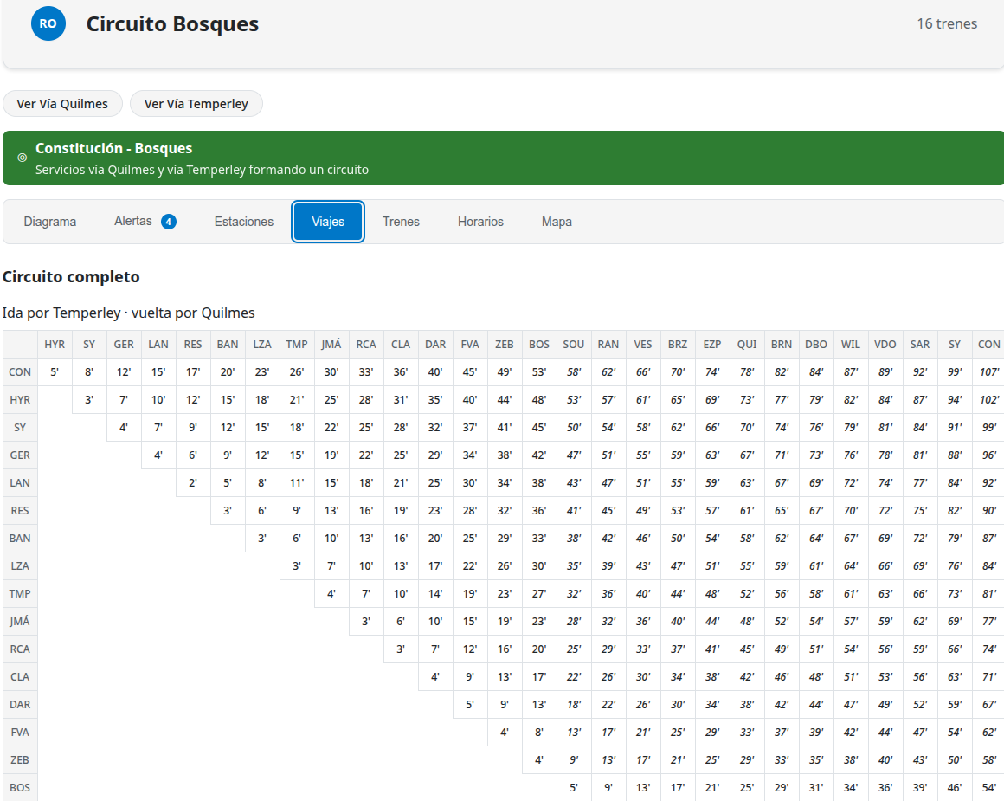Click "Ida por Temperley · vuelta por Quilmes" text
The image size is (1004, 801).
click(128, 313)
